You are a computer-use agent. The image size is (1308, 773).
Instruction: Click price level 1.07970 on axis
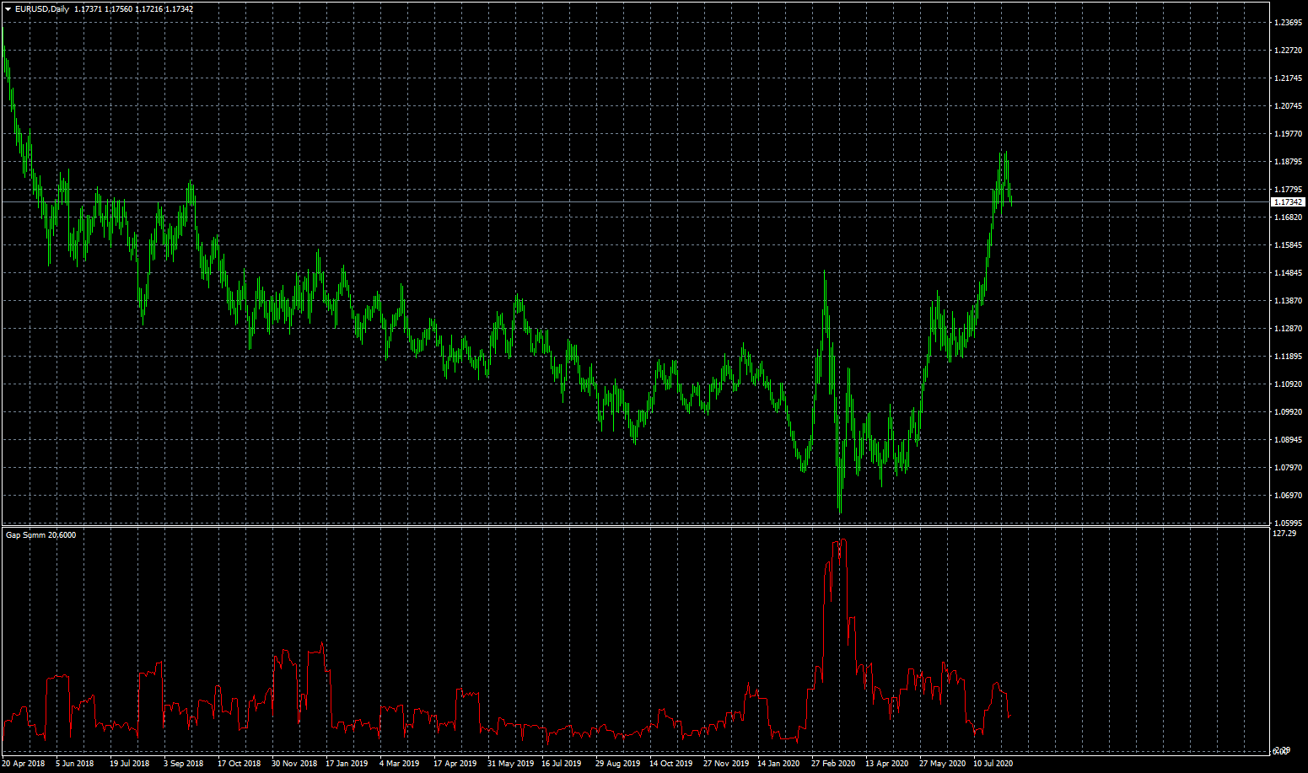(x=1288, y=468)
